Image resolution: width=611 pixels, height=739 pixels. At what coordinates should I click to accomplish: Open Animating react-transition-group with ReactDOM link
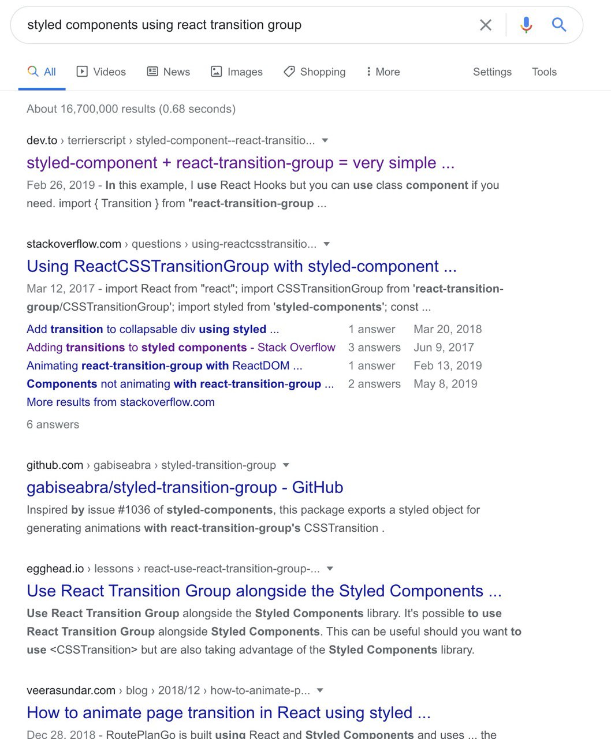pos(164,365)
